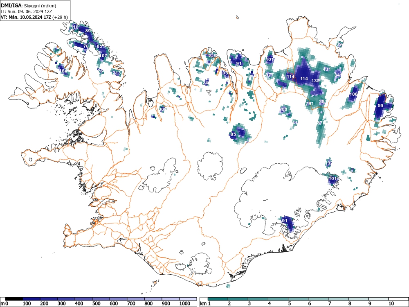Click the 7 tick label on the km legend
The height and width of the screenshot is (307, 409).
click(x=329, y=304)
